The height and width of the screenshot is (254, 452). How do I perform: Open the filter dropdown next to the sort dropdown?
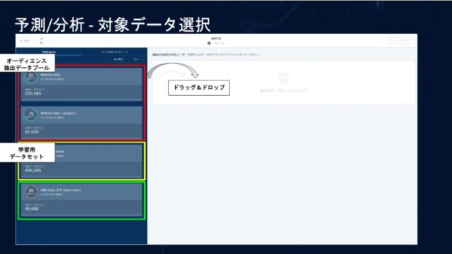point(138,59)
